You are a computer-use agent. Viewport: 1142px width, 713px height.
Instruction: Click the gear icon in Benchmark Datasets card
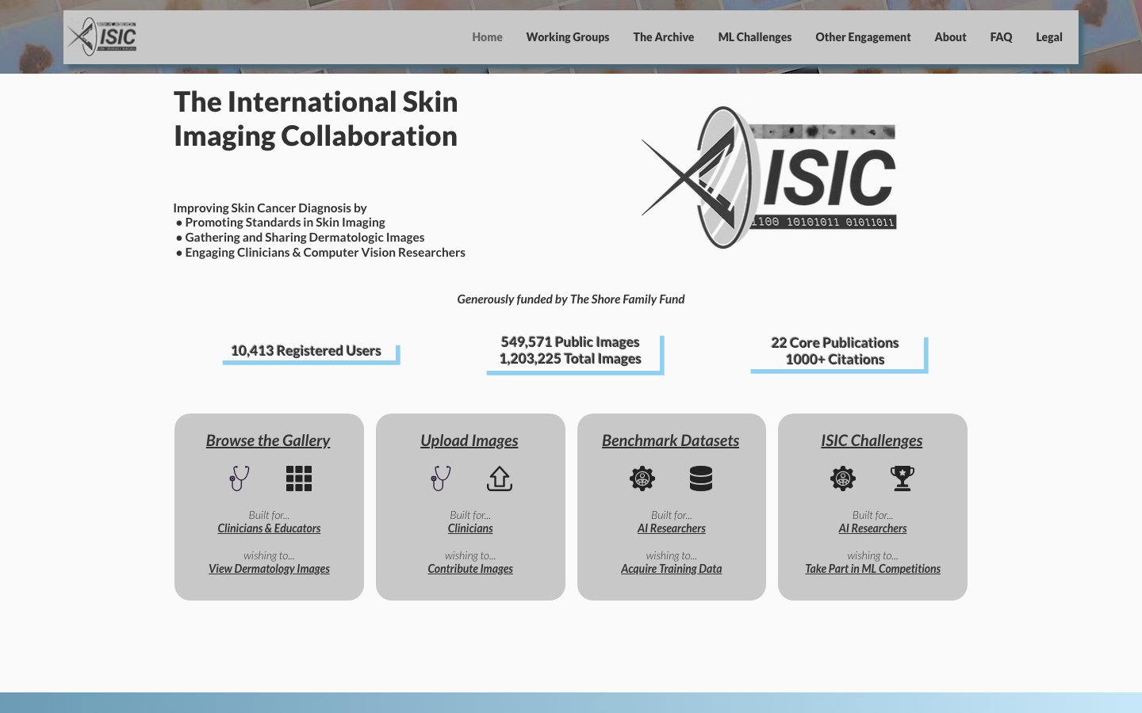(642, 479)
